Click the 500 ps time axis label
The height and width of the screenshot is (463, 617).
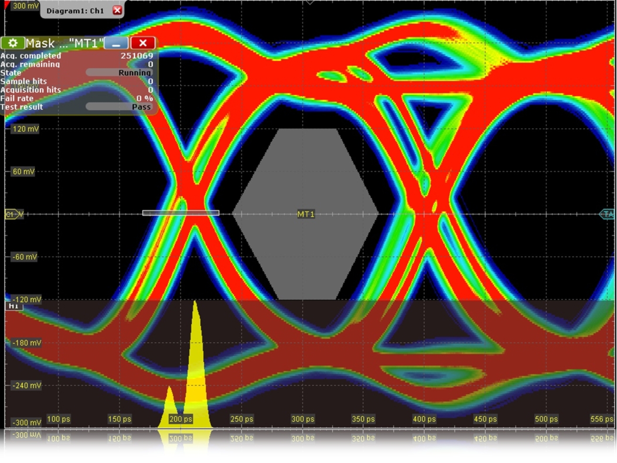coord(546,419)
